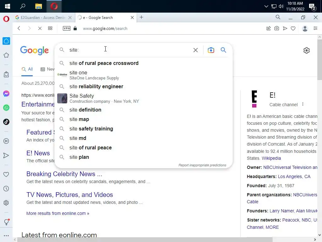
Task: Select the All results tab
Action: click(27, 69)
